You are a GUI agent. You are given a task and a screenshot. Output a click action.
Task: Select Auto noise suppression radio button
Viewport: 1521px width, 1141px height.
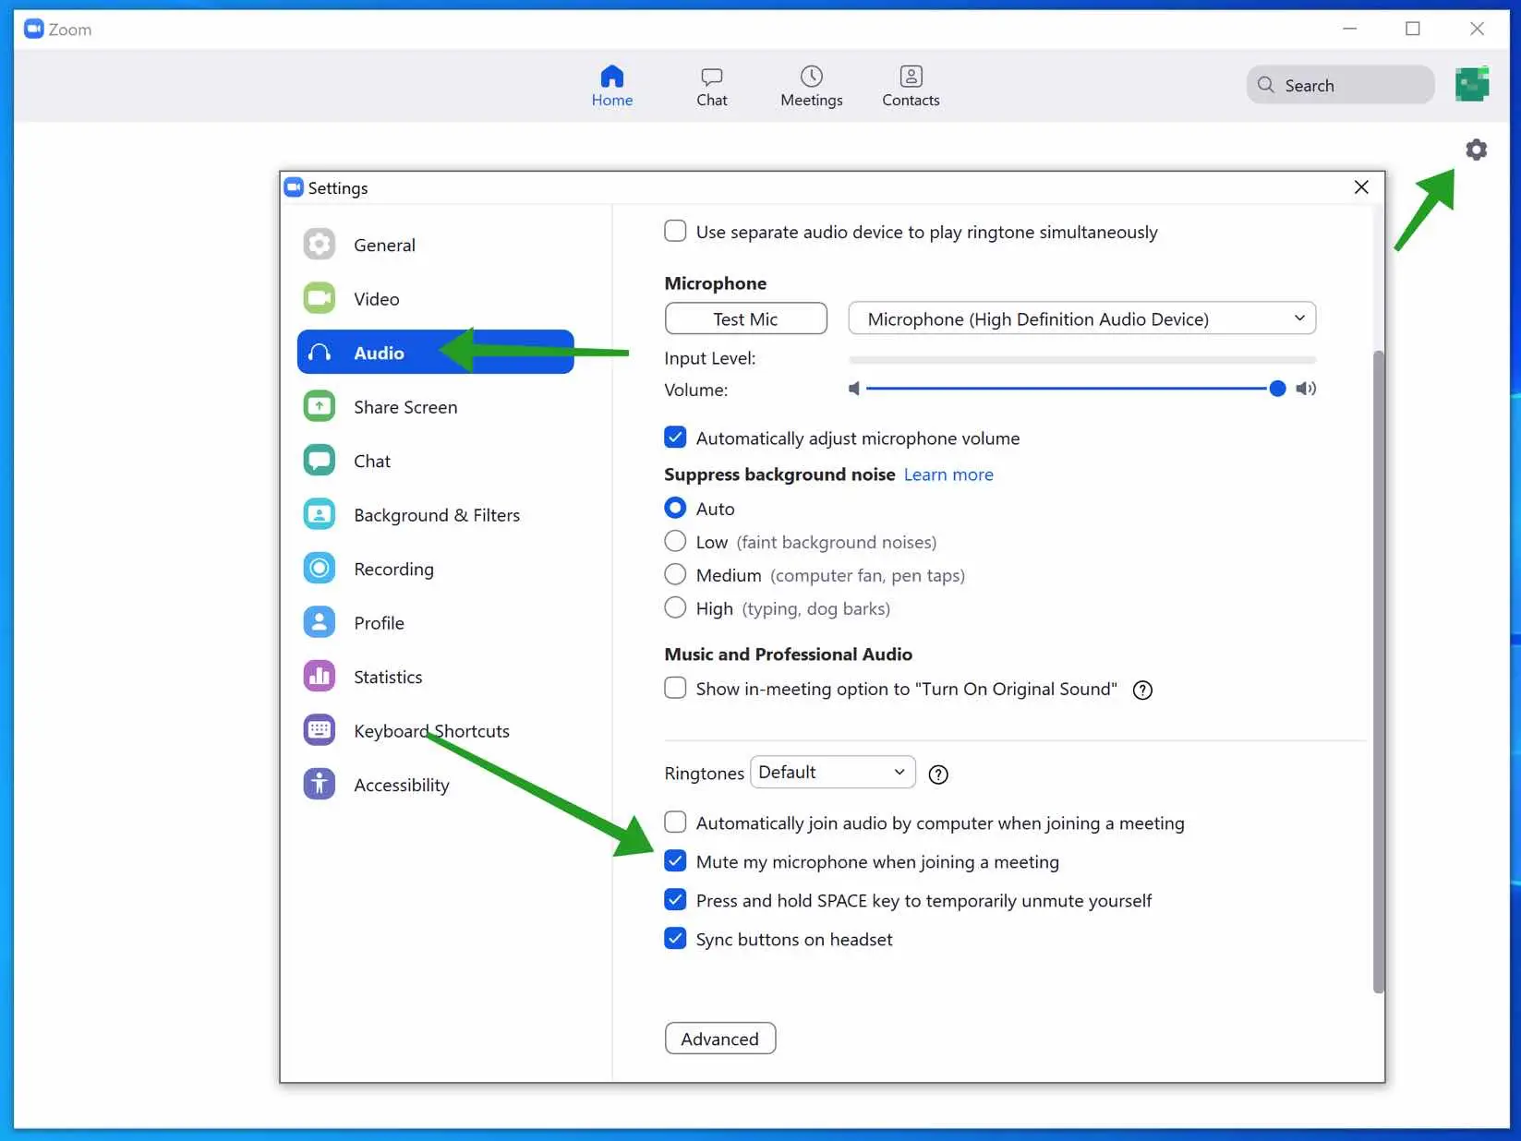pyautogui.click(x=675, y=508)
